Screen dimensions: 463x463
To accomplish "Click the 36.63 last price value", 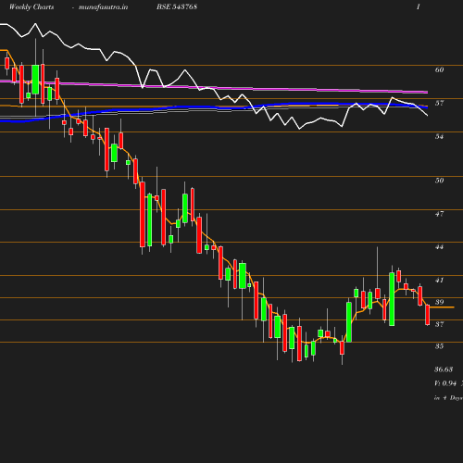I will (444, 369).
